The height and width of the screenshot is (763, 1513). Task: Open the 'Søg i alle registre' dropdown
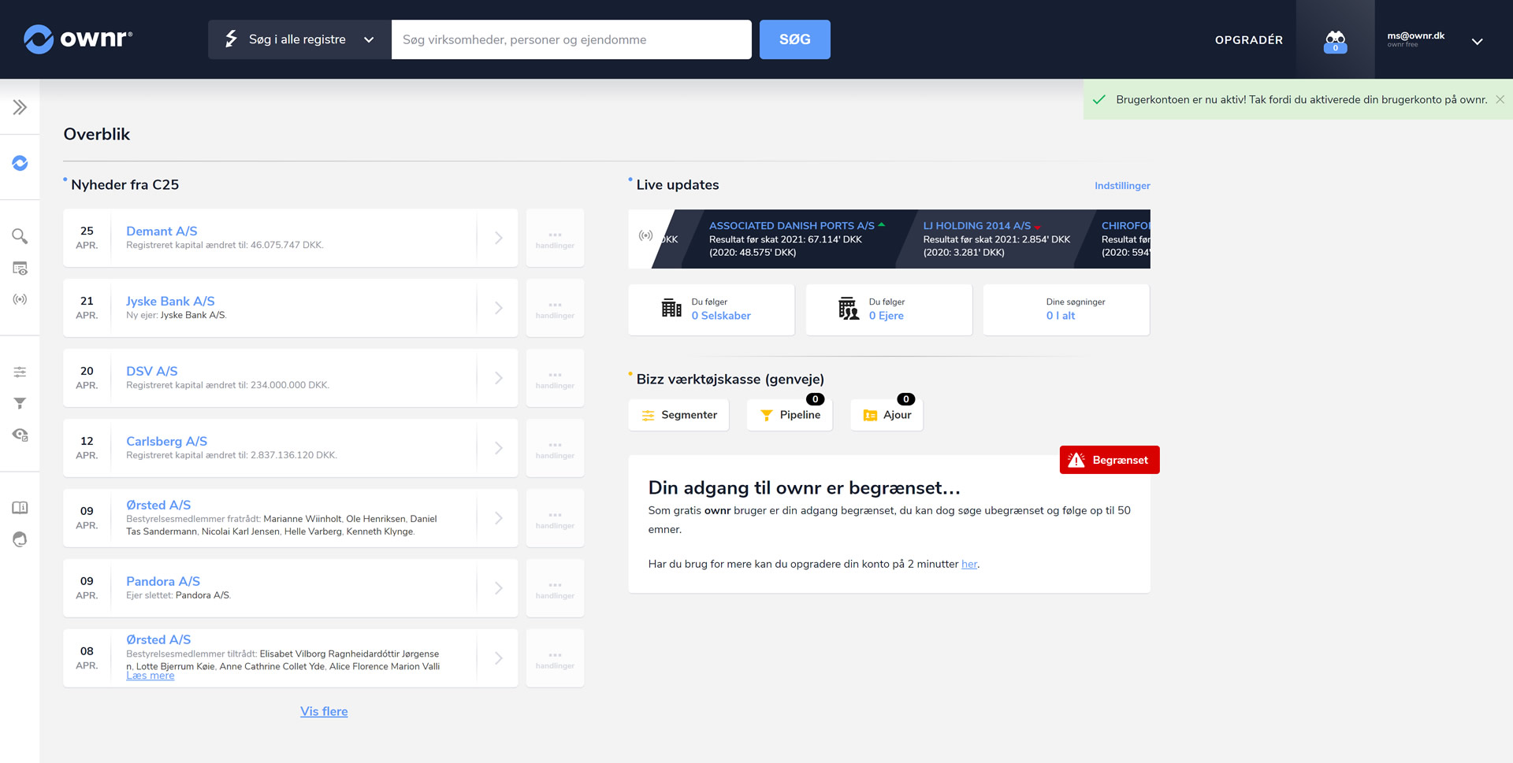coord(299,39)
